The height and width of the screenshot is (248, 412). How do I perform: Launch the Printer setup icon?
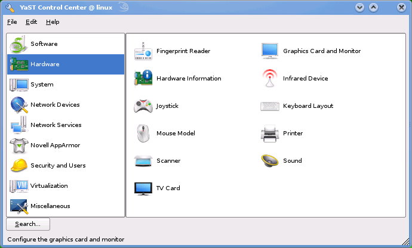click(270, 134)
